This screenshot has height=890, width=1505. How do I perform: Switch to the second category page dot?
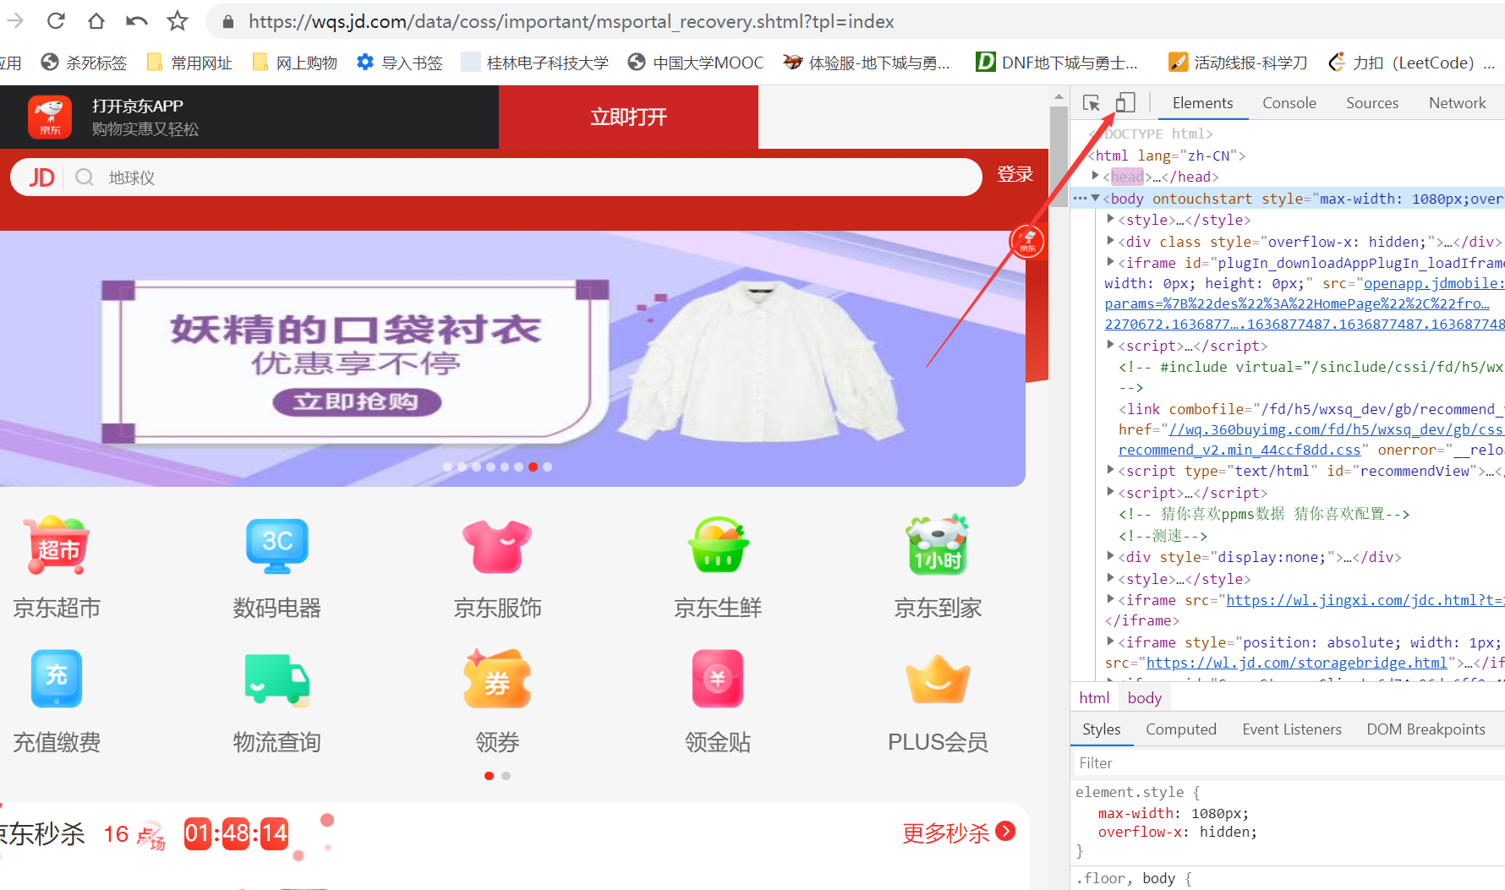506,775
